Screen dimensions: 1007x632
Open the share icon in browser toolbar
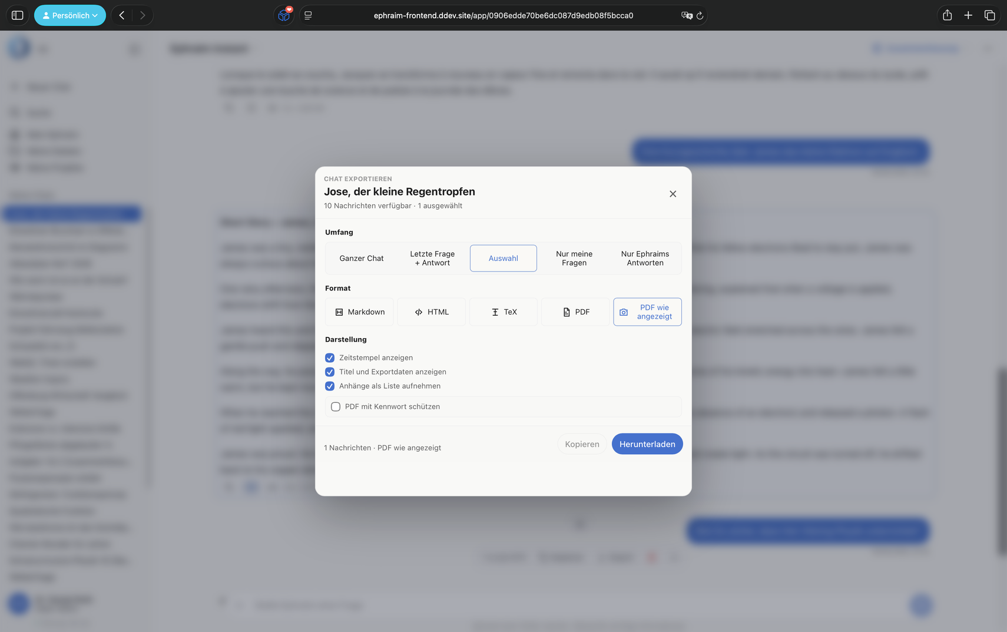pyautogui.click(x=947, y=15)
